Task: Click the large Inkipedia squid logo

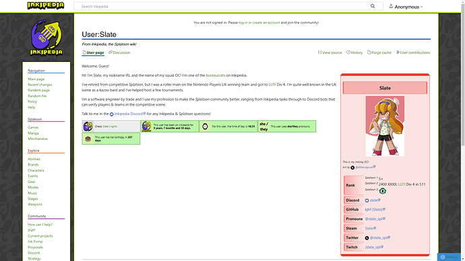Action: click(x=46, y=37)
